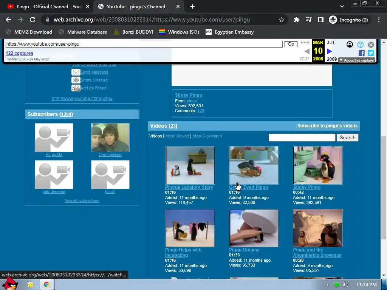Select the YouTube - pingu's Channel tab
Screen dimensions: 387x290
click(x=136, y=7)
